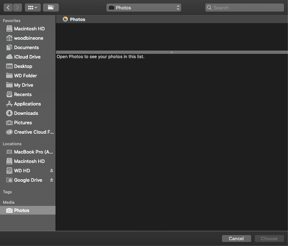Select Macintosh HD under Favorites
This screenshot has width=288, height=246.
pos(28,29)
